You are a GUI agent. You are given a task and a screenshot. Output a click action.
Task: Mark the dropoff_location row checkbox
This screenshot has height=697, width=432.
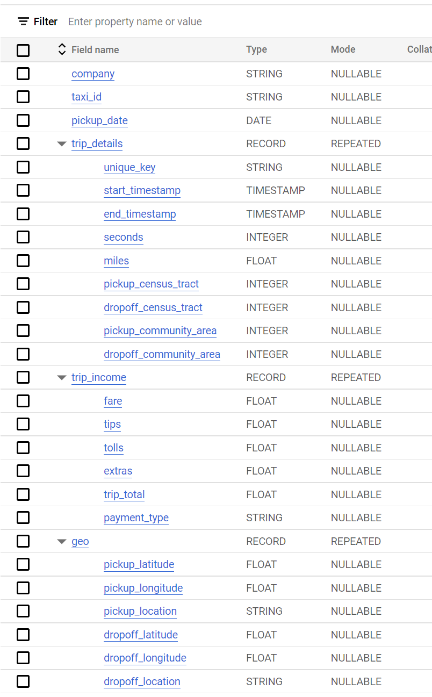pos(23,681)
